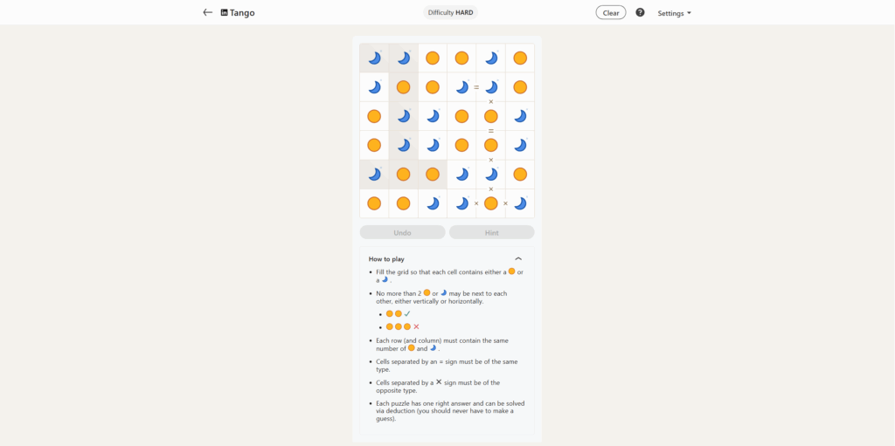Click the moon in the bottom-right grid cell
The image size is (895, 446).
pos(520,203)
